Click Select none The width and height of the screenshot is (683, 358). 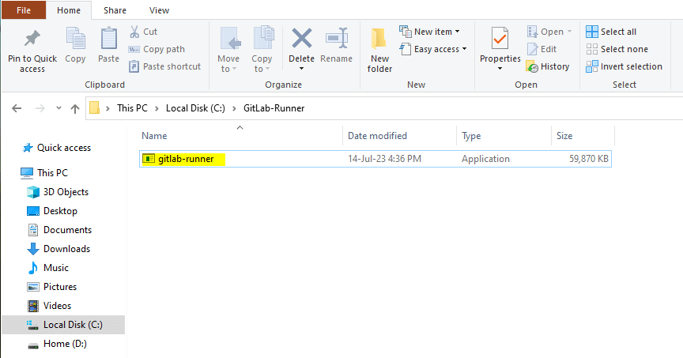[617, 49]
